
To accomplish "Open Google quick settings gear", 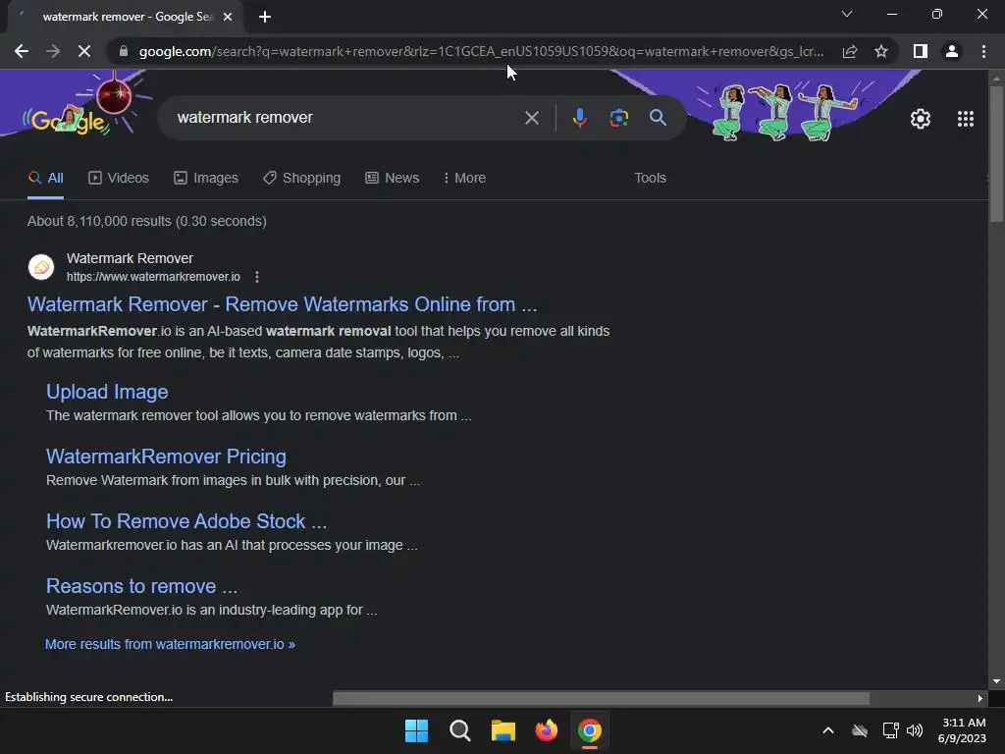I will click(921, 119).
